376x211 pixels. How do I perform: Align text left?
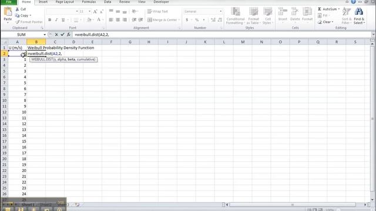click(111, 20)
